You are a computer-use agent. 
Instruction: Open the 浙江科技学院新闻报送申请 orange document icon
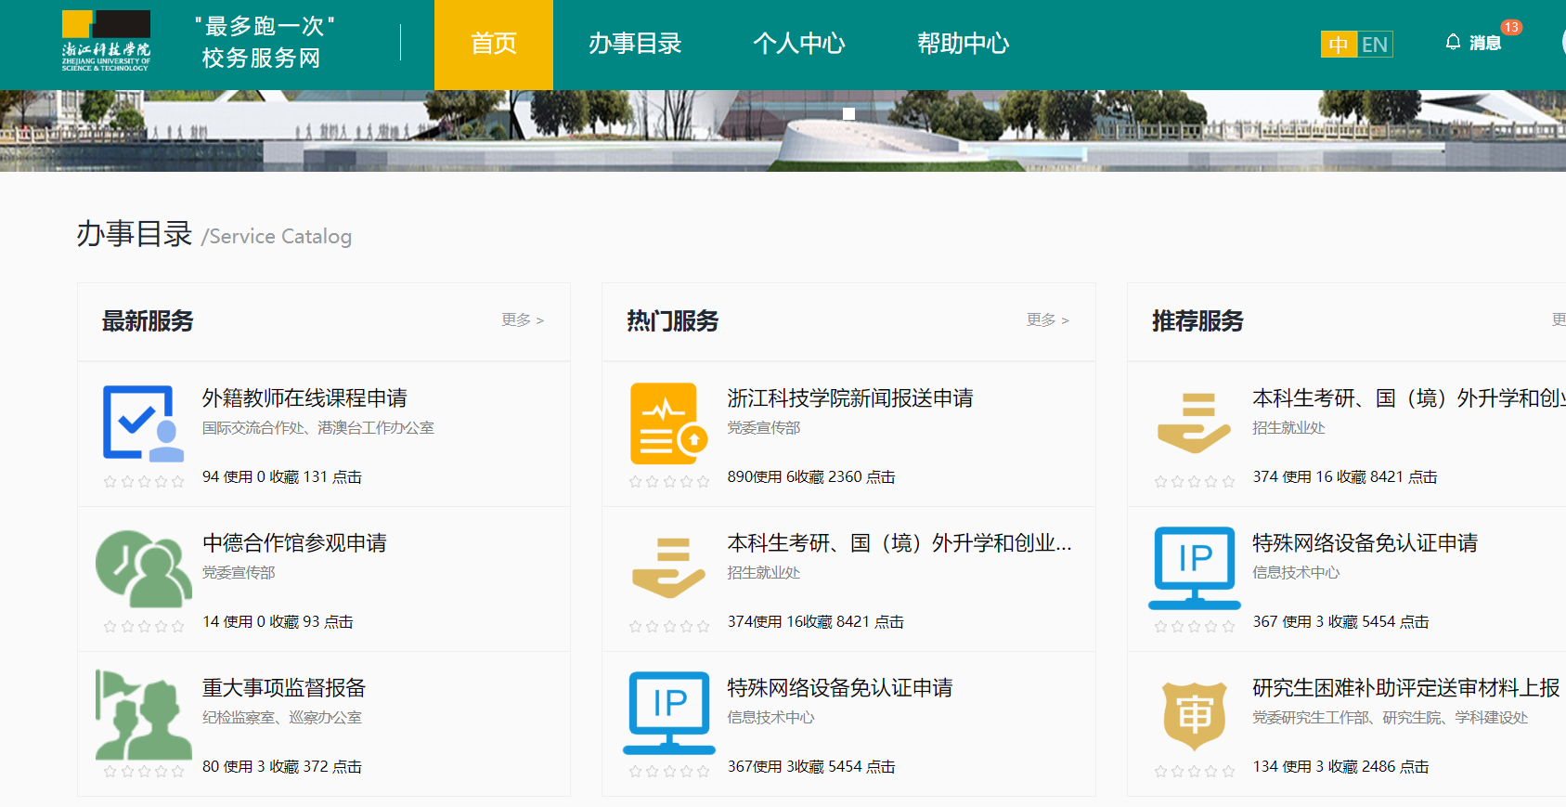tap(668, 423)
